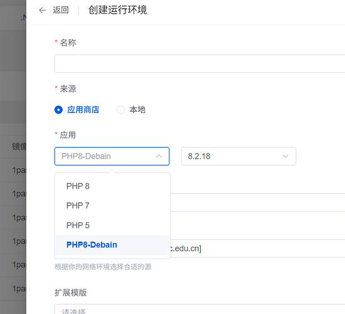The height and width of the screenshot is (314, 345).
Task: Select the 应用商店 radio button
Action: [x=58, y=109]
